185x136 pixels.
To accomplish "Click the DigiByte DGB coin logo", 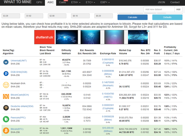I will click(x=6, y=74).
